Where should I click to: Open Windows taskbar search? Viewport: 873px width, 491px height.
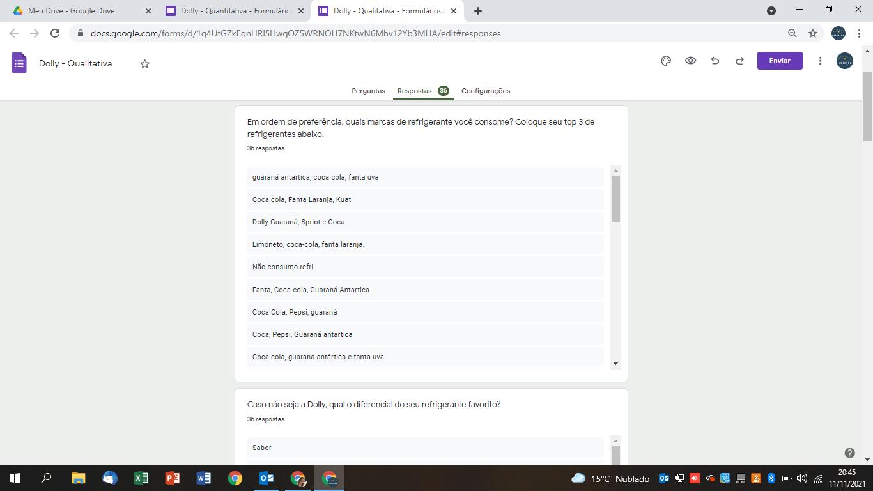(x=46, y=478)
